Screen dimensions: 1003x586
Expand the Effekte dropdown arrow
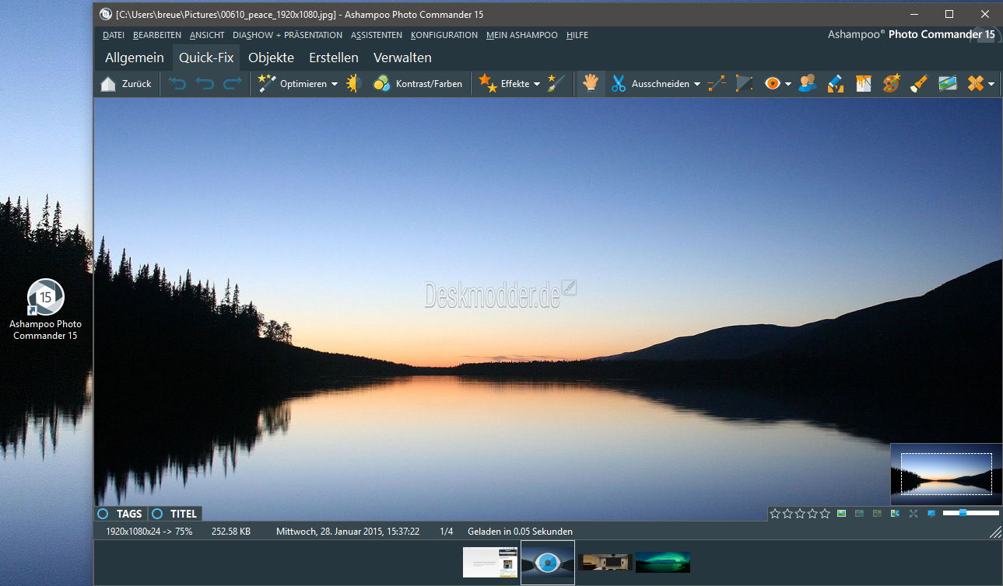point(537,84)
